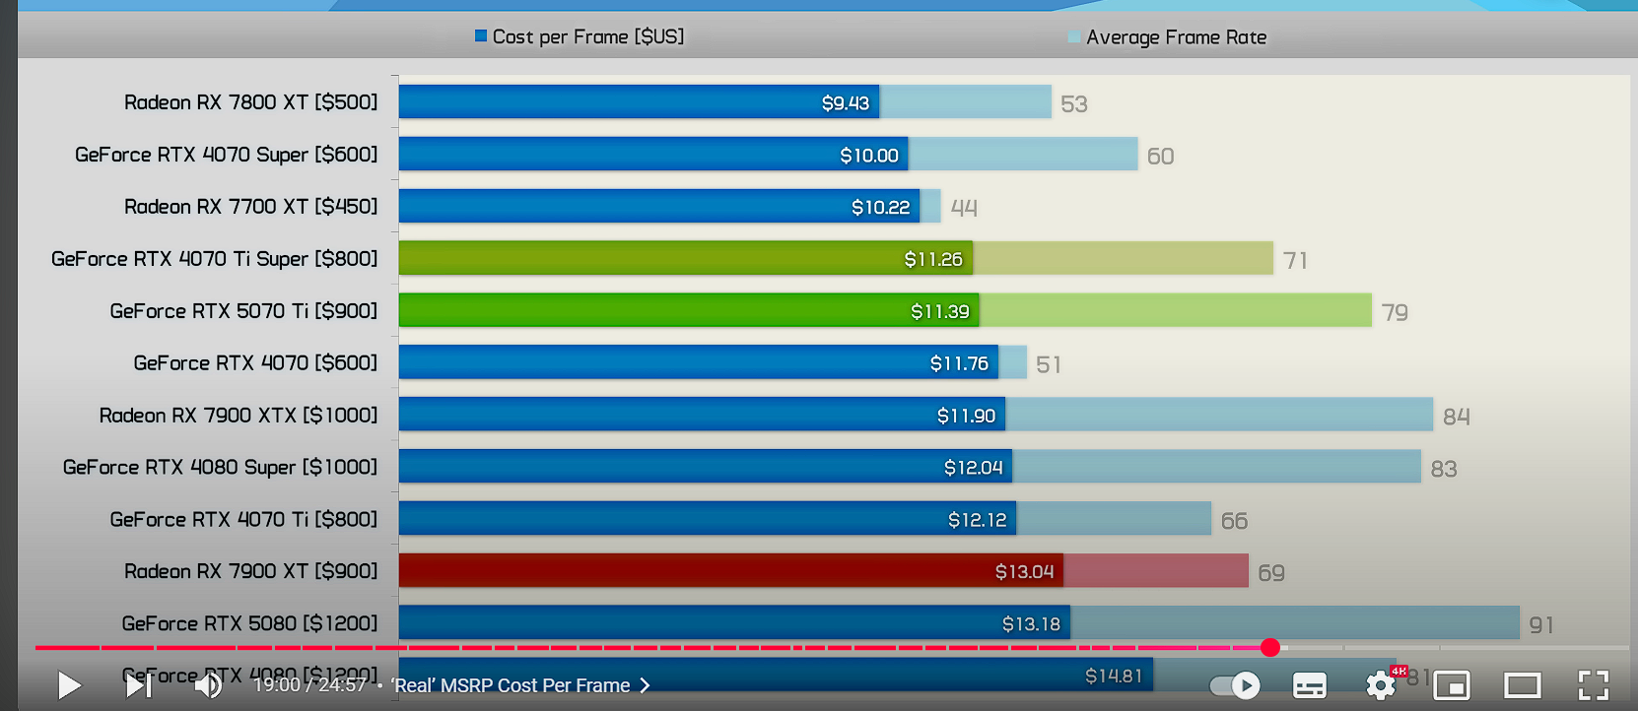The width and height of the screenshot is (1638, 711).
Task: Click the frame rate value 44
Action: [x=964, y=209]
